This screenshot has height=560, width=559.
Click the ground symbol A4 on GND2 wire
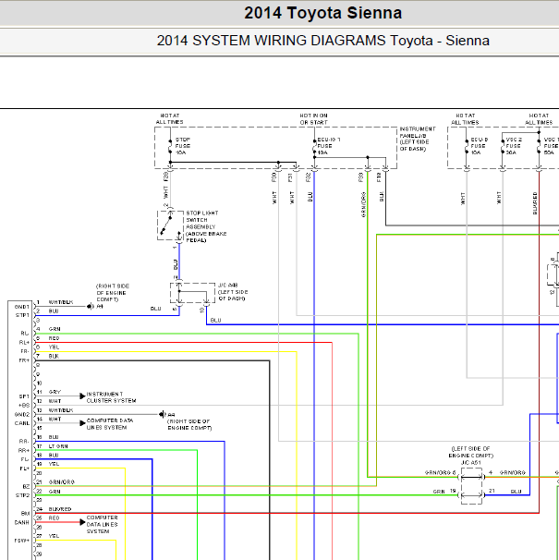point(163,414)
